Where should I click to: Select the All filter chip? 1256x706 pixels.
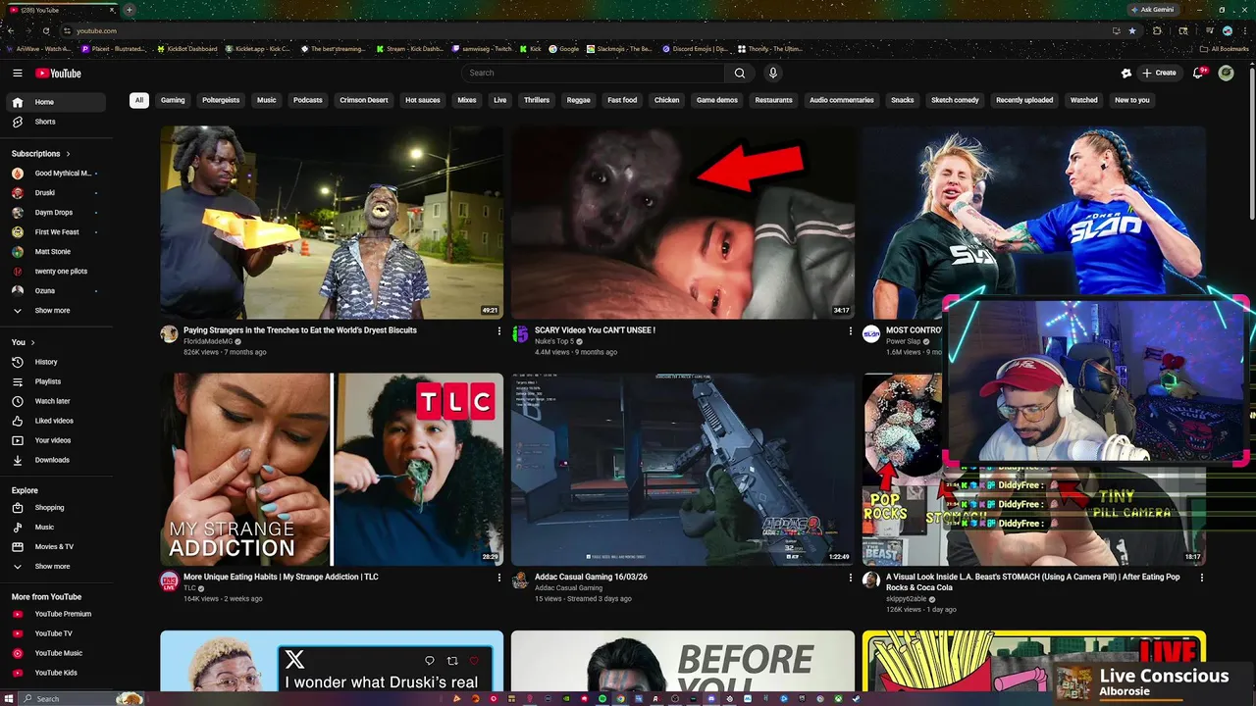tap(139, 100)
